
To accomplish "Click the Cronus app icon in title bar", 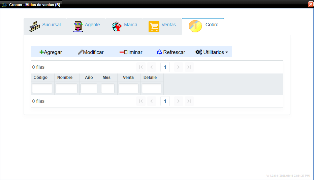I will (4, 5).
